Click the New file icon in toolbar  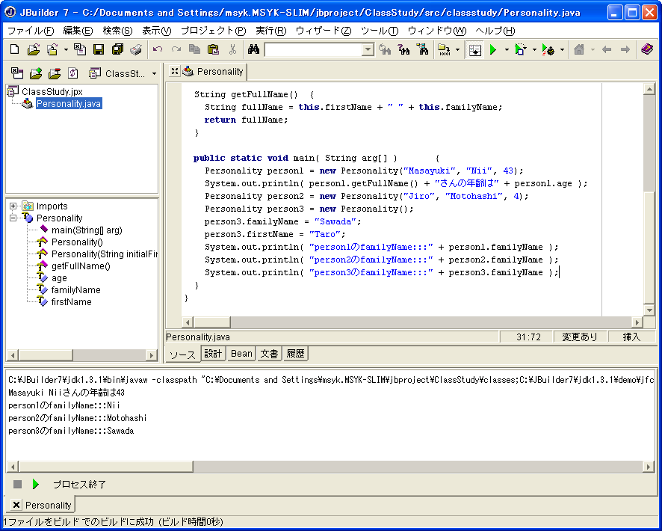click(x=14, y=49)
